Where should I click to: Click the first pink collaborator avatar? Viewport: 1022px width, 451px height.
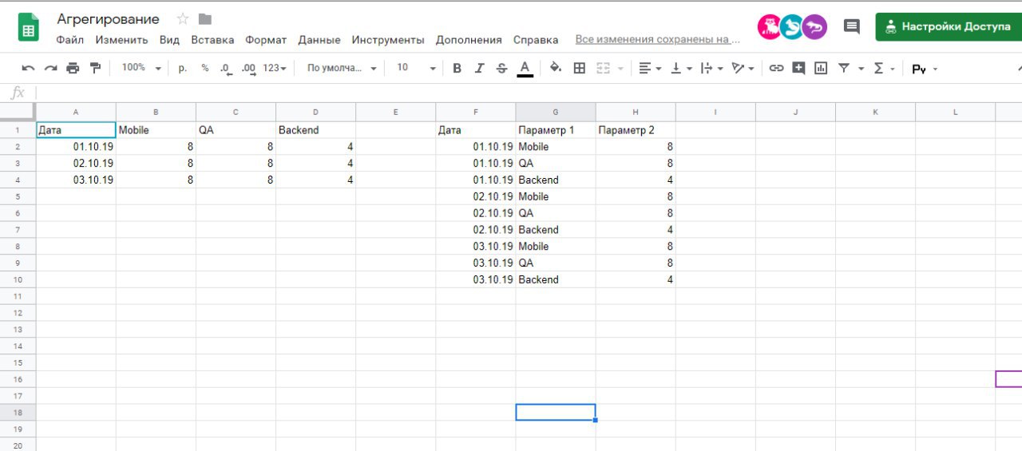(770, 27)
